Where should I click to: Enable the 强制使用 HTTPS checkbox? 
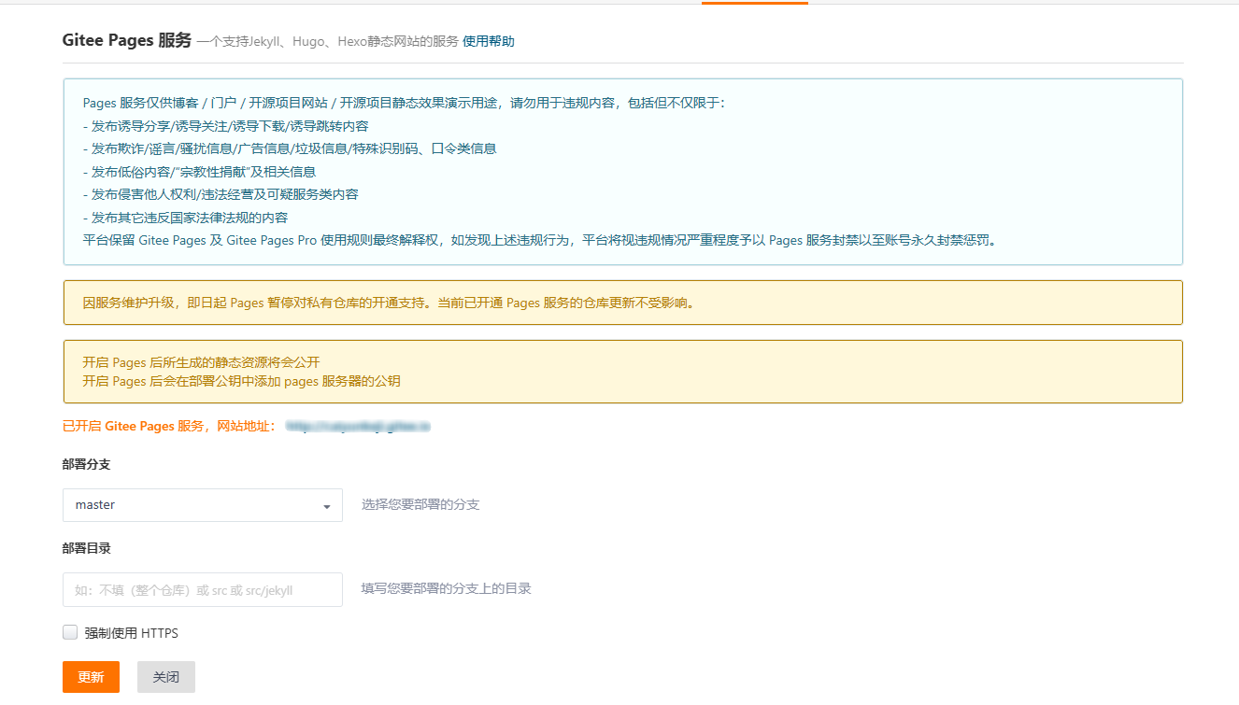(x=70, y=632)
